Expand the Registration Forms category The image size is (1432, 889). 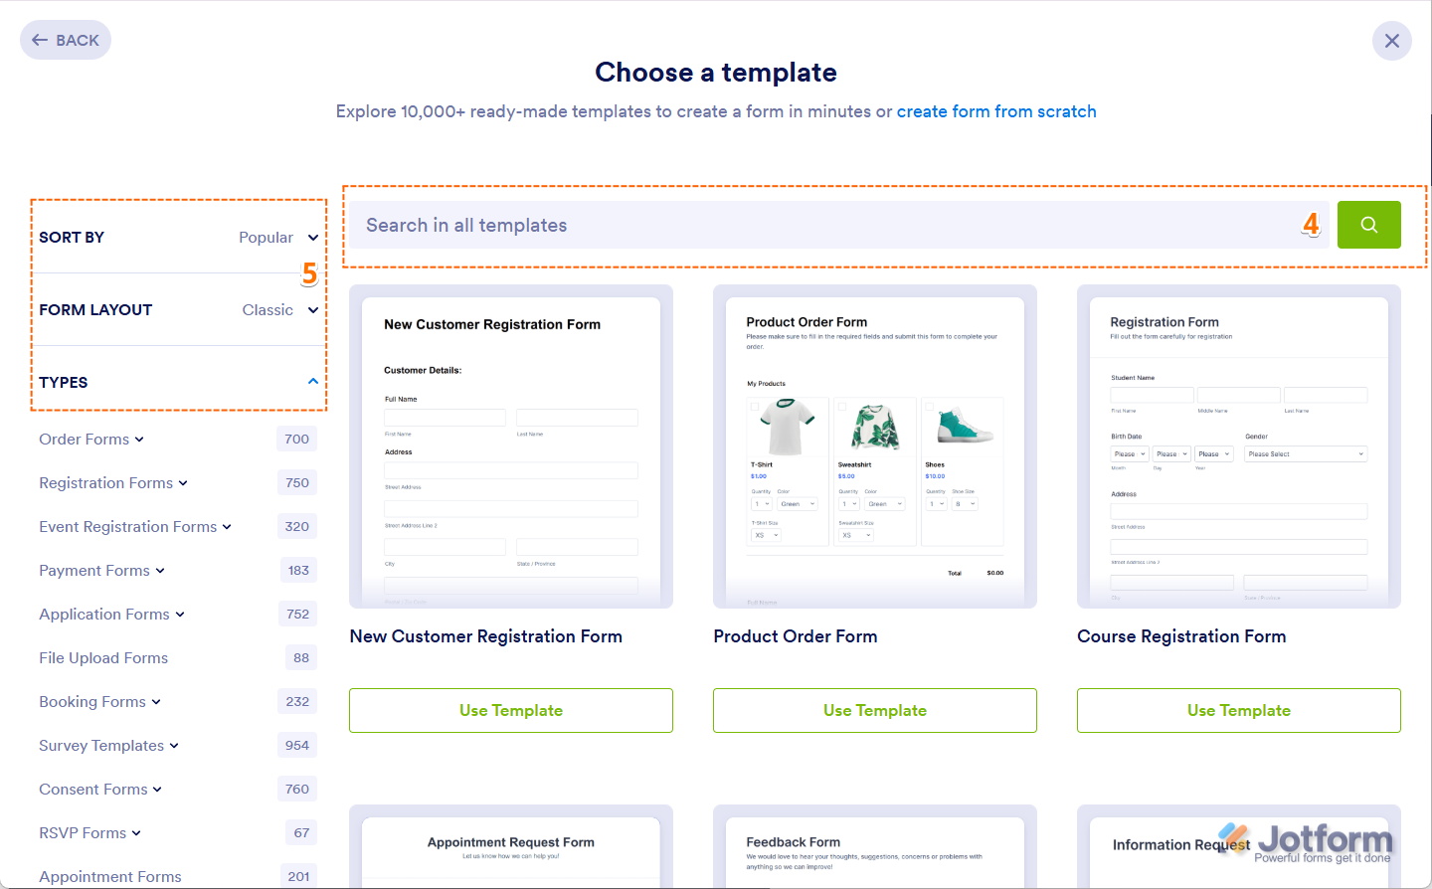pos(183,482)
